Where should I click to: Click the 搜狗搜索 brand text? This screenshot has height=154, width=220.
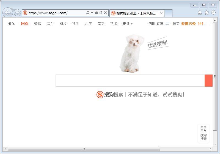click(114, 95)
